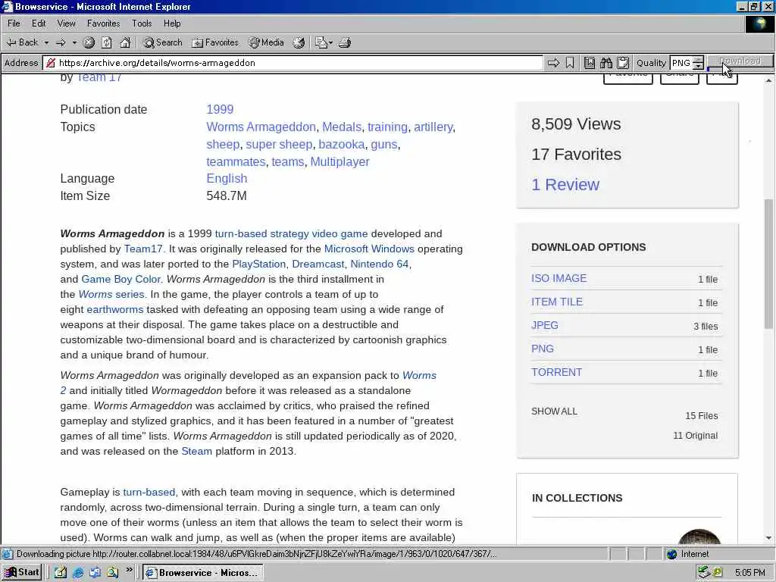Open the Windows Start button
The image size is (776, 582).
coord(21,573)
